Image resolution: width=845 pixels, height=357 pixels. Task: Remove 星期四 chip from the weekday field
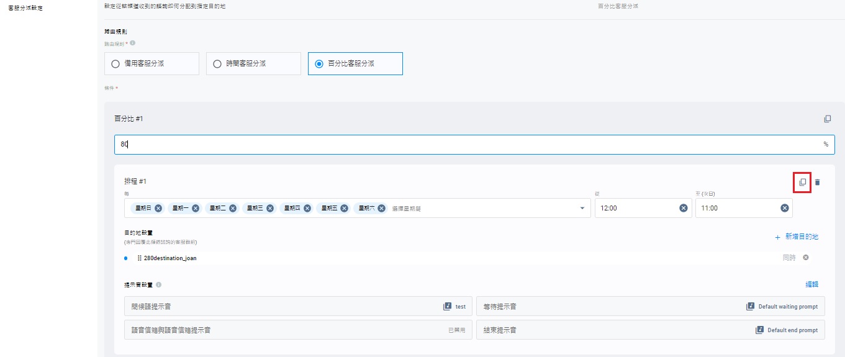point(307,208)
